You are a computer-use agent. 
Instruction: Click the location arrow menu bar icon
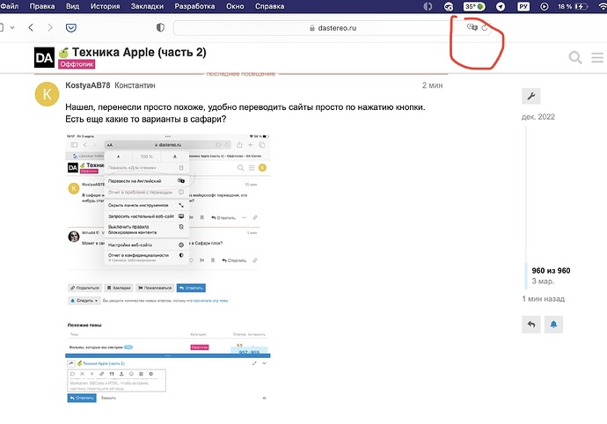[501, 6]
